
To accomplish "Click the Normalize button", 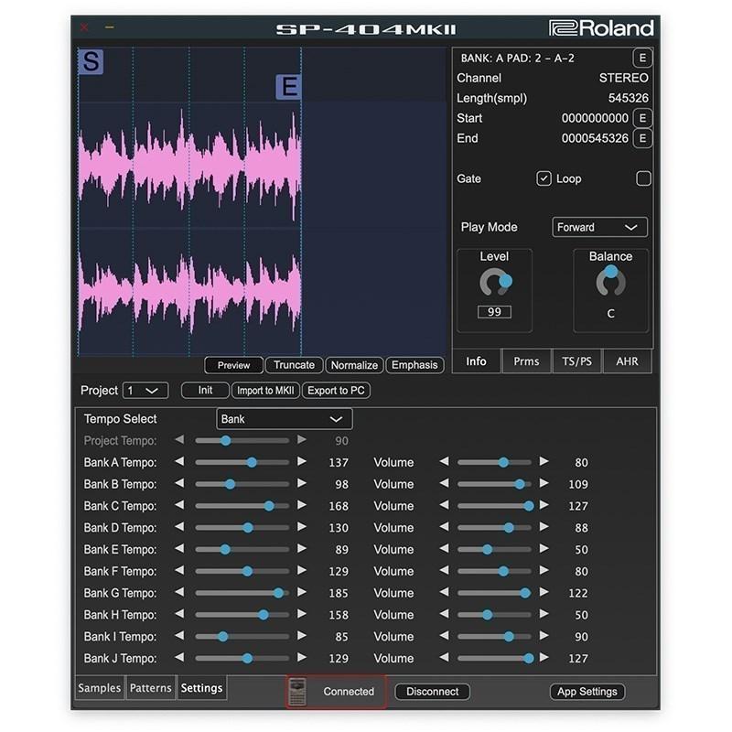I will tap(354, 365).
